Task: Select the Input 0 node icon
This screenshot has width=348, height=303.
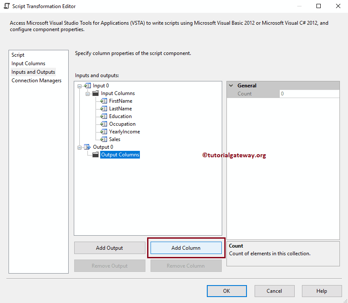Action: tap(87, 85)
